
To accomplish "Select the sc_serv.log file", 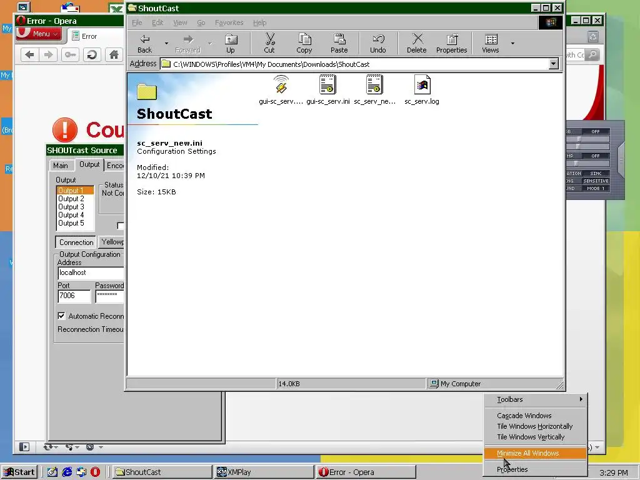I will [x=422, y=90].
